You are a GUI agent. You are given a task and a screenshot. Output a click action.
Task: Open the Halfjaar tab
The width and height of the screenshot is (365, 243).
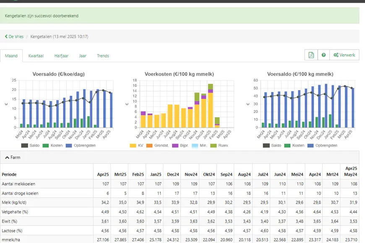click(61, 56)
